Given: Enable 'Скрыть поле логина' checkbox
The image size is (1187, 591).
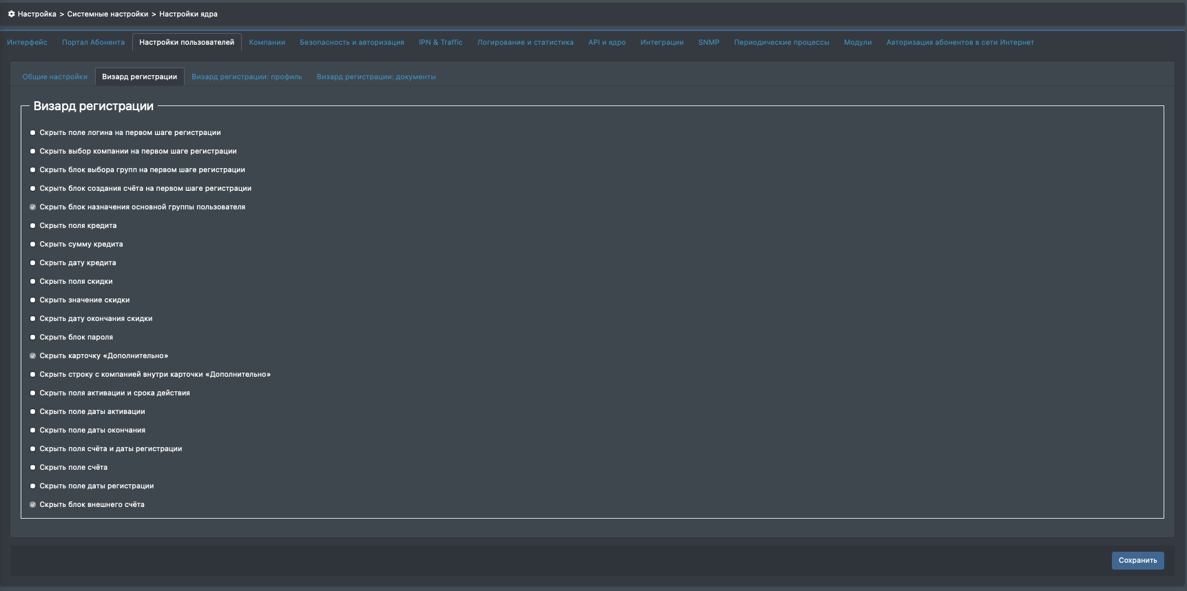Looking at the screenshot, I should point(32,133).
